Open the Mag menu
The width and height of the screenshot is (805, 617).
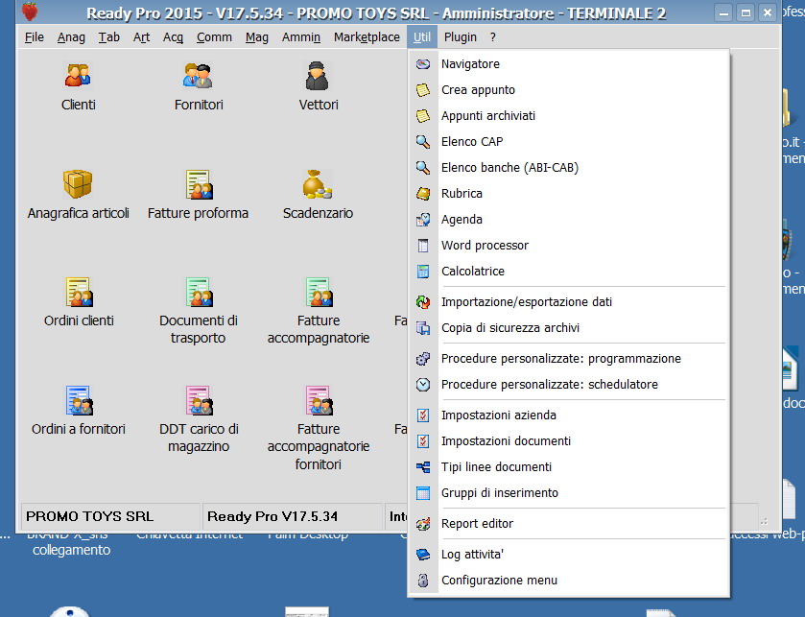point(257,37)
